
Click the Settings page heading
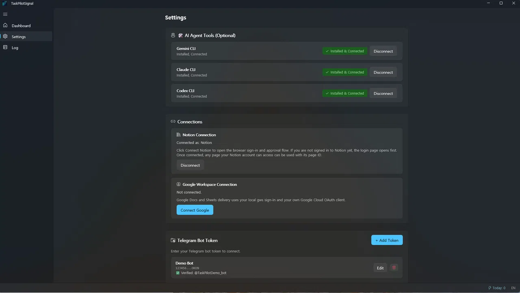175,17
